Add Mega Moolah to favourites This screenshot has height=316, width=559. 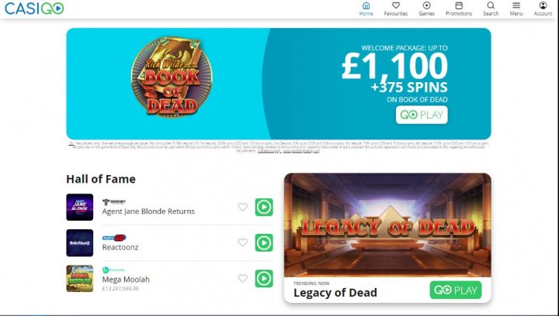pyautogui.click(x=242, y=278)
